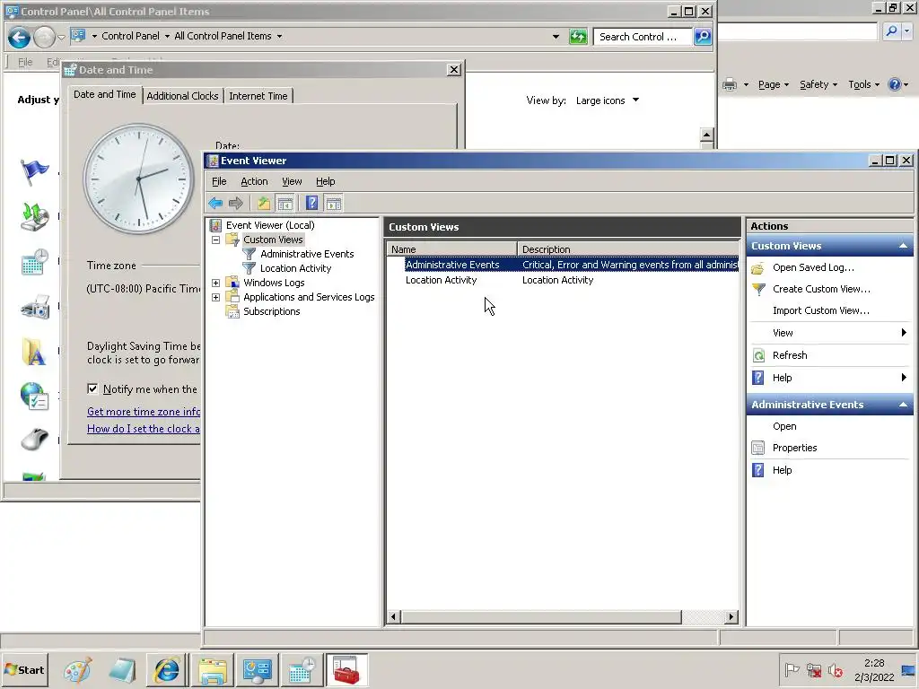This screenshot has width=919, height=689.
Task: Open the File menu in Event Viewer
Action: [219, 181]
